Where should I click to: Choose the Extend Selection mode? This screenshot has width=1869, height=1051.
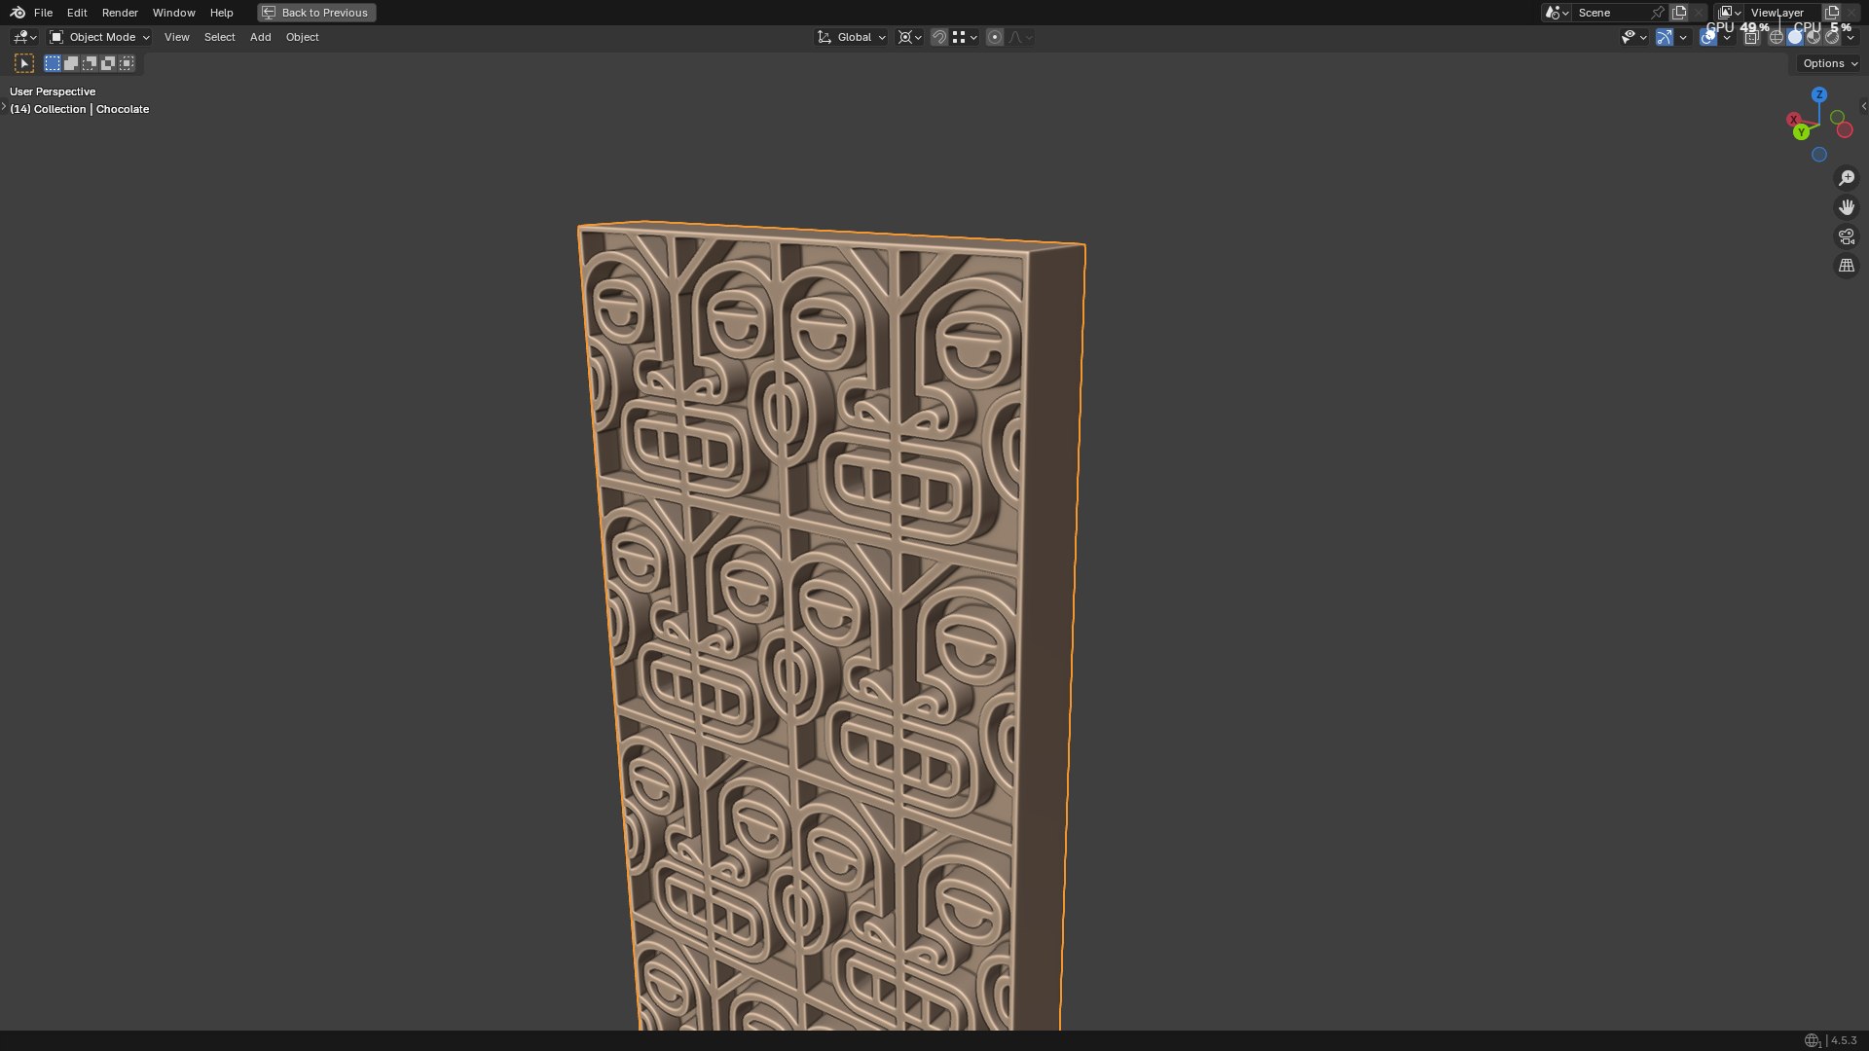coord(71,63)
